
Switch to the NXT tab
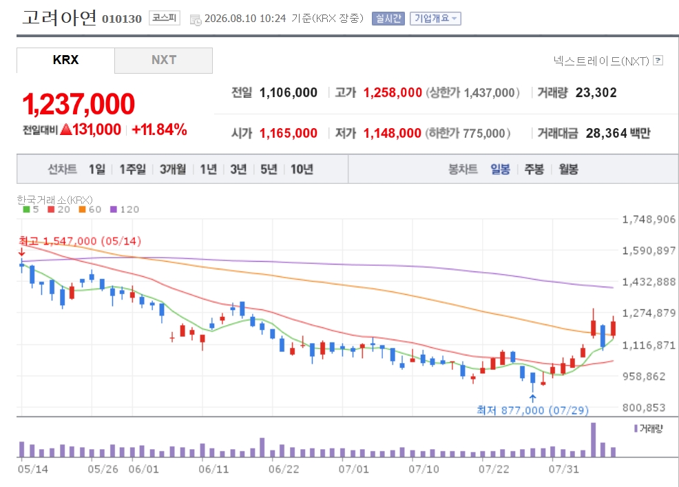[163, 60]
